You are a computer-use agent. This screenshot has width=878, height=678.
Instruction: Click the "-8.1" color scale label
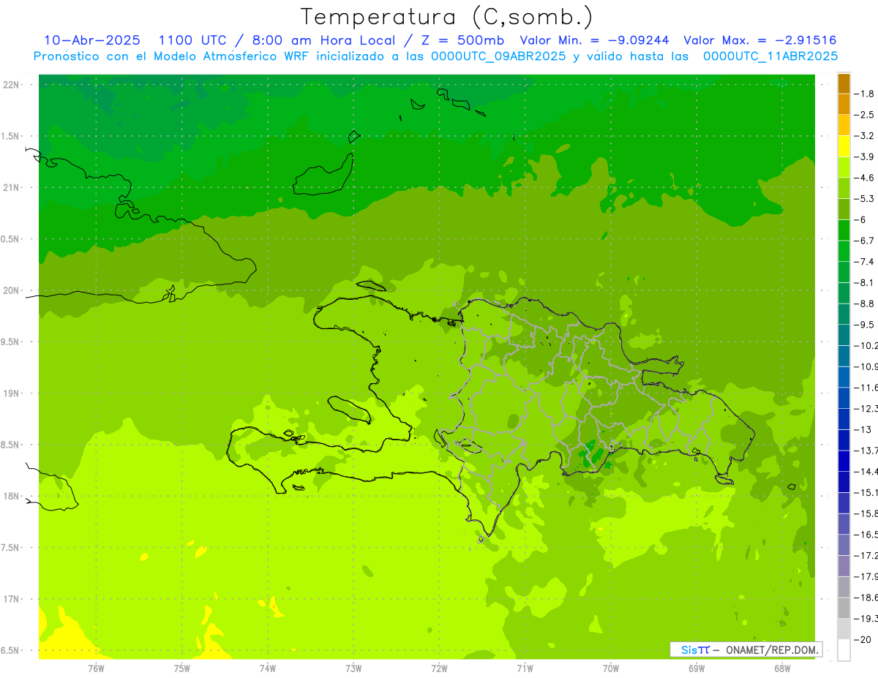tap(864, 282)
